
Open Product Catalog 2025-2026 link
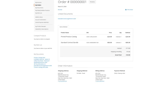pos(41,67)
